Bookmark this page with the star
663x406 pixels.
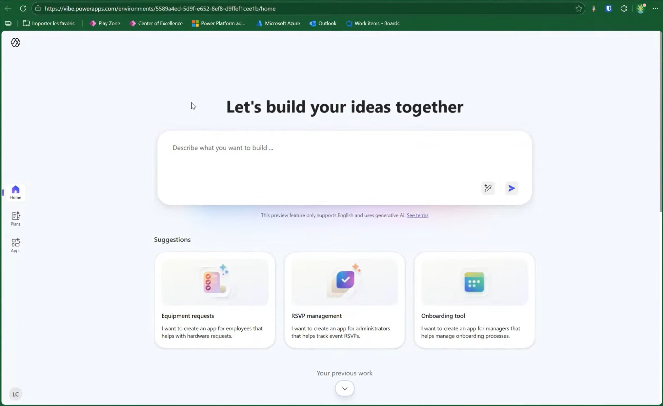pos(579,9)
